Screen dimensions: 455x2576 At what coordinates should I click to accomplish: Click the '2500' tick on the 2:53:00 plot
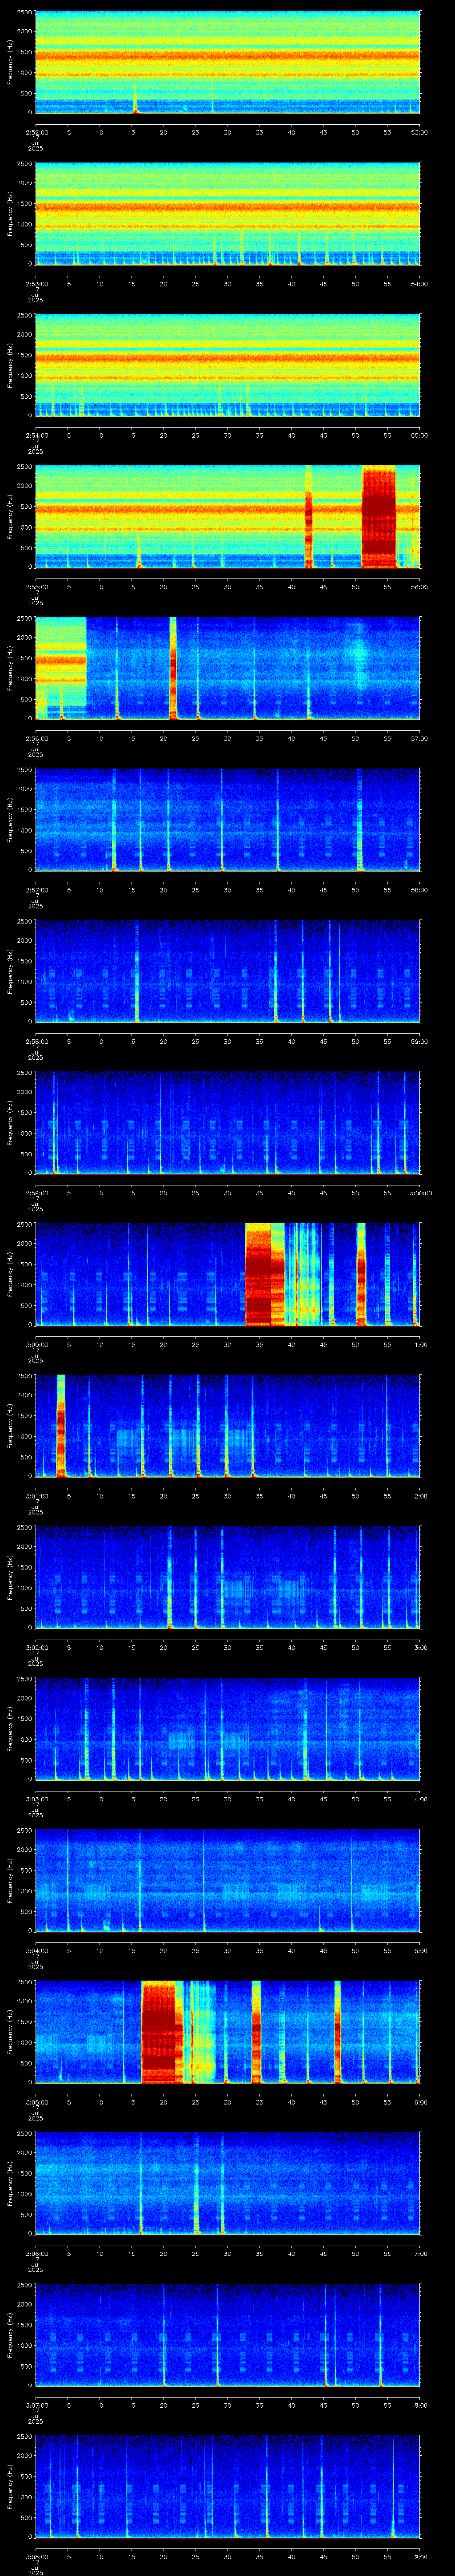click(x=24, y=164)
